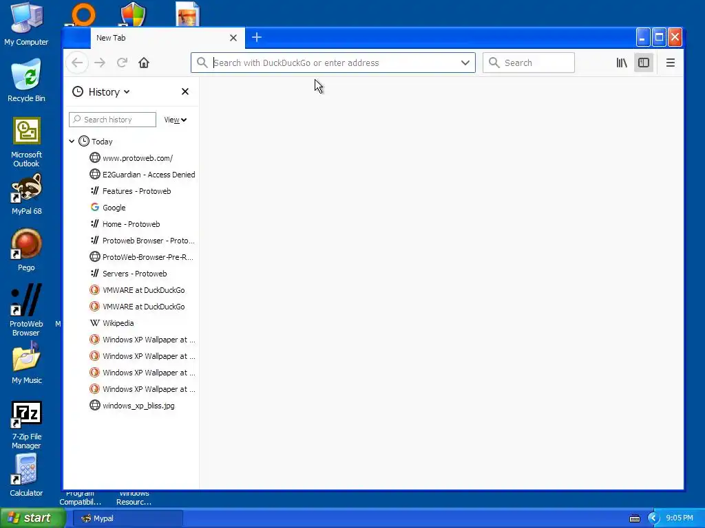Close the New Tab tab
Viewport: 705px width, 528px height.
click(x=233, y=38)
